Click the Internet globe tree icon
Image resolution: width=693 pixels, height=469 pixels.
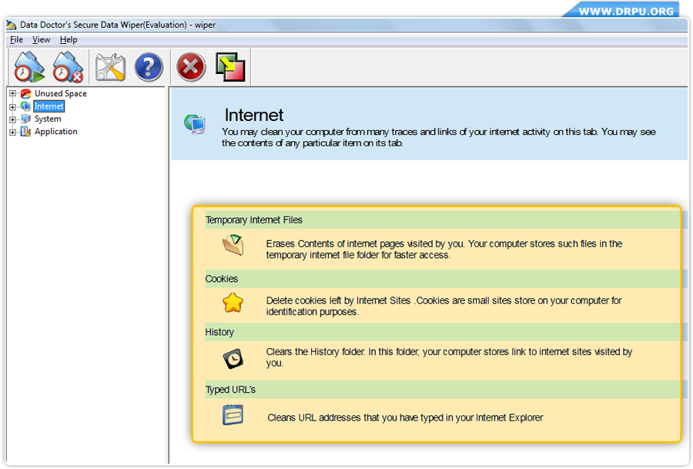[26, 106]
